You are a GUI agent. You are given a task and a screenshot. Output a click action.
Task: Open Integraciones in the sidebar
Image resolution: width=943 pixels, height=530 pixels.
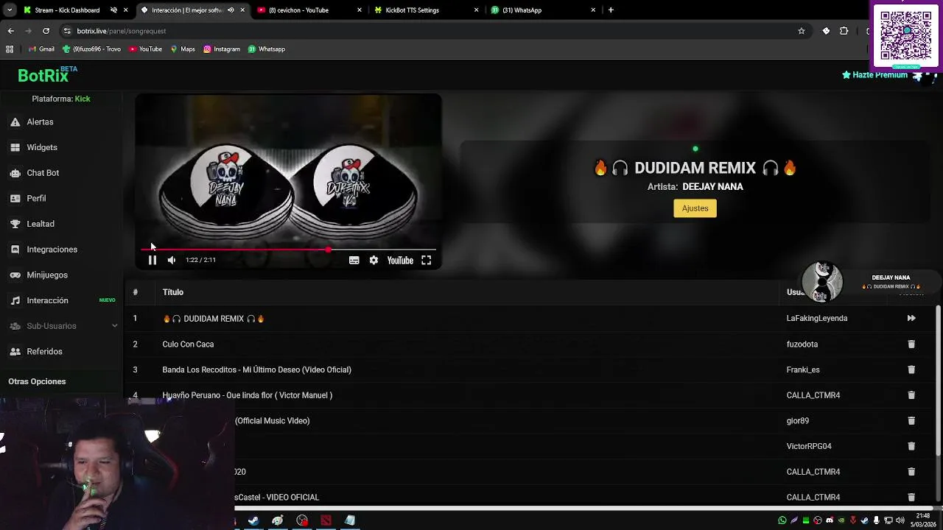(x=52, y=250)
